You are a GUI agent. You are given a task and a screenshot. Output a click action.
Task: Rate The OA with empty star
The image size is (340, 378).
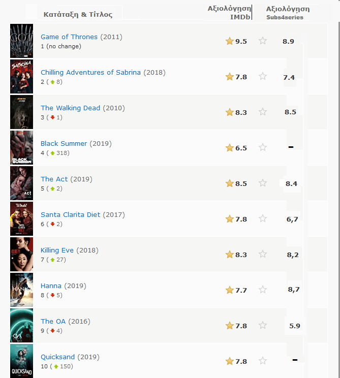[x=263, y=325]
